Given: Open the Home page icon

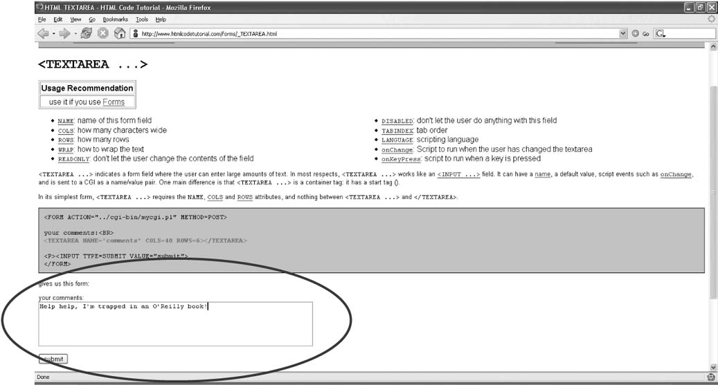Looking at the screenshot, I should (x=120, y=33).
